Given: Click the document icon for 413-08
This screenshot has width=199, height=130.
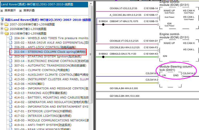Looking at the screenshot, I should pos(11,88).
